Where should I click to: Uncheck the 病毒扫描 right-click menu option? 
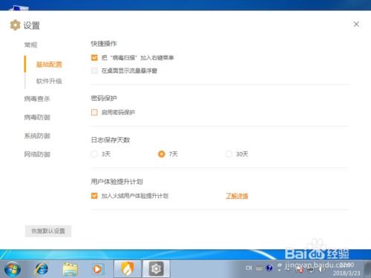[94, 58]
